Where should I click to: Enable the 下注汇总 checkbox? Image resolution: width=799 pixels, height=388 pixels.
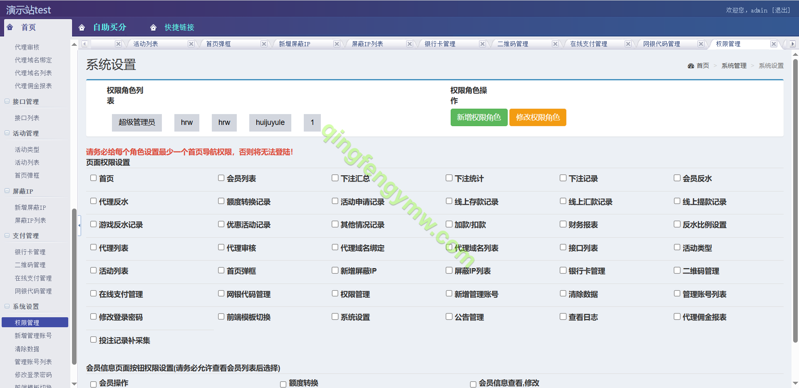coord(335,178)
